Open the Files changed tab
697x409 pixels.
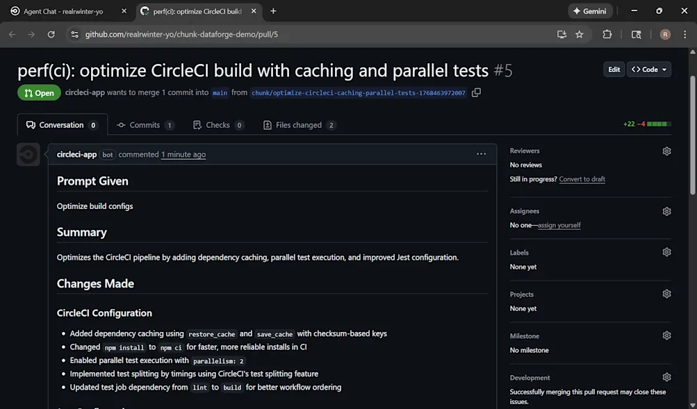pyautogui.click(x=299, y=125)
